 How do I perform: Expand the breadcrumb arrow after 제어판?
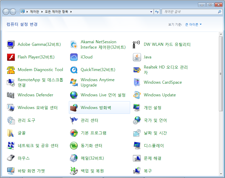42,12
